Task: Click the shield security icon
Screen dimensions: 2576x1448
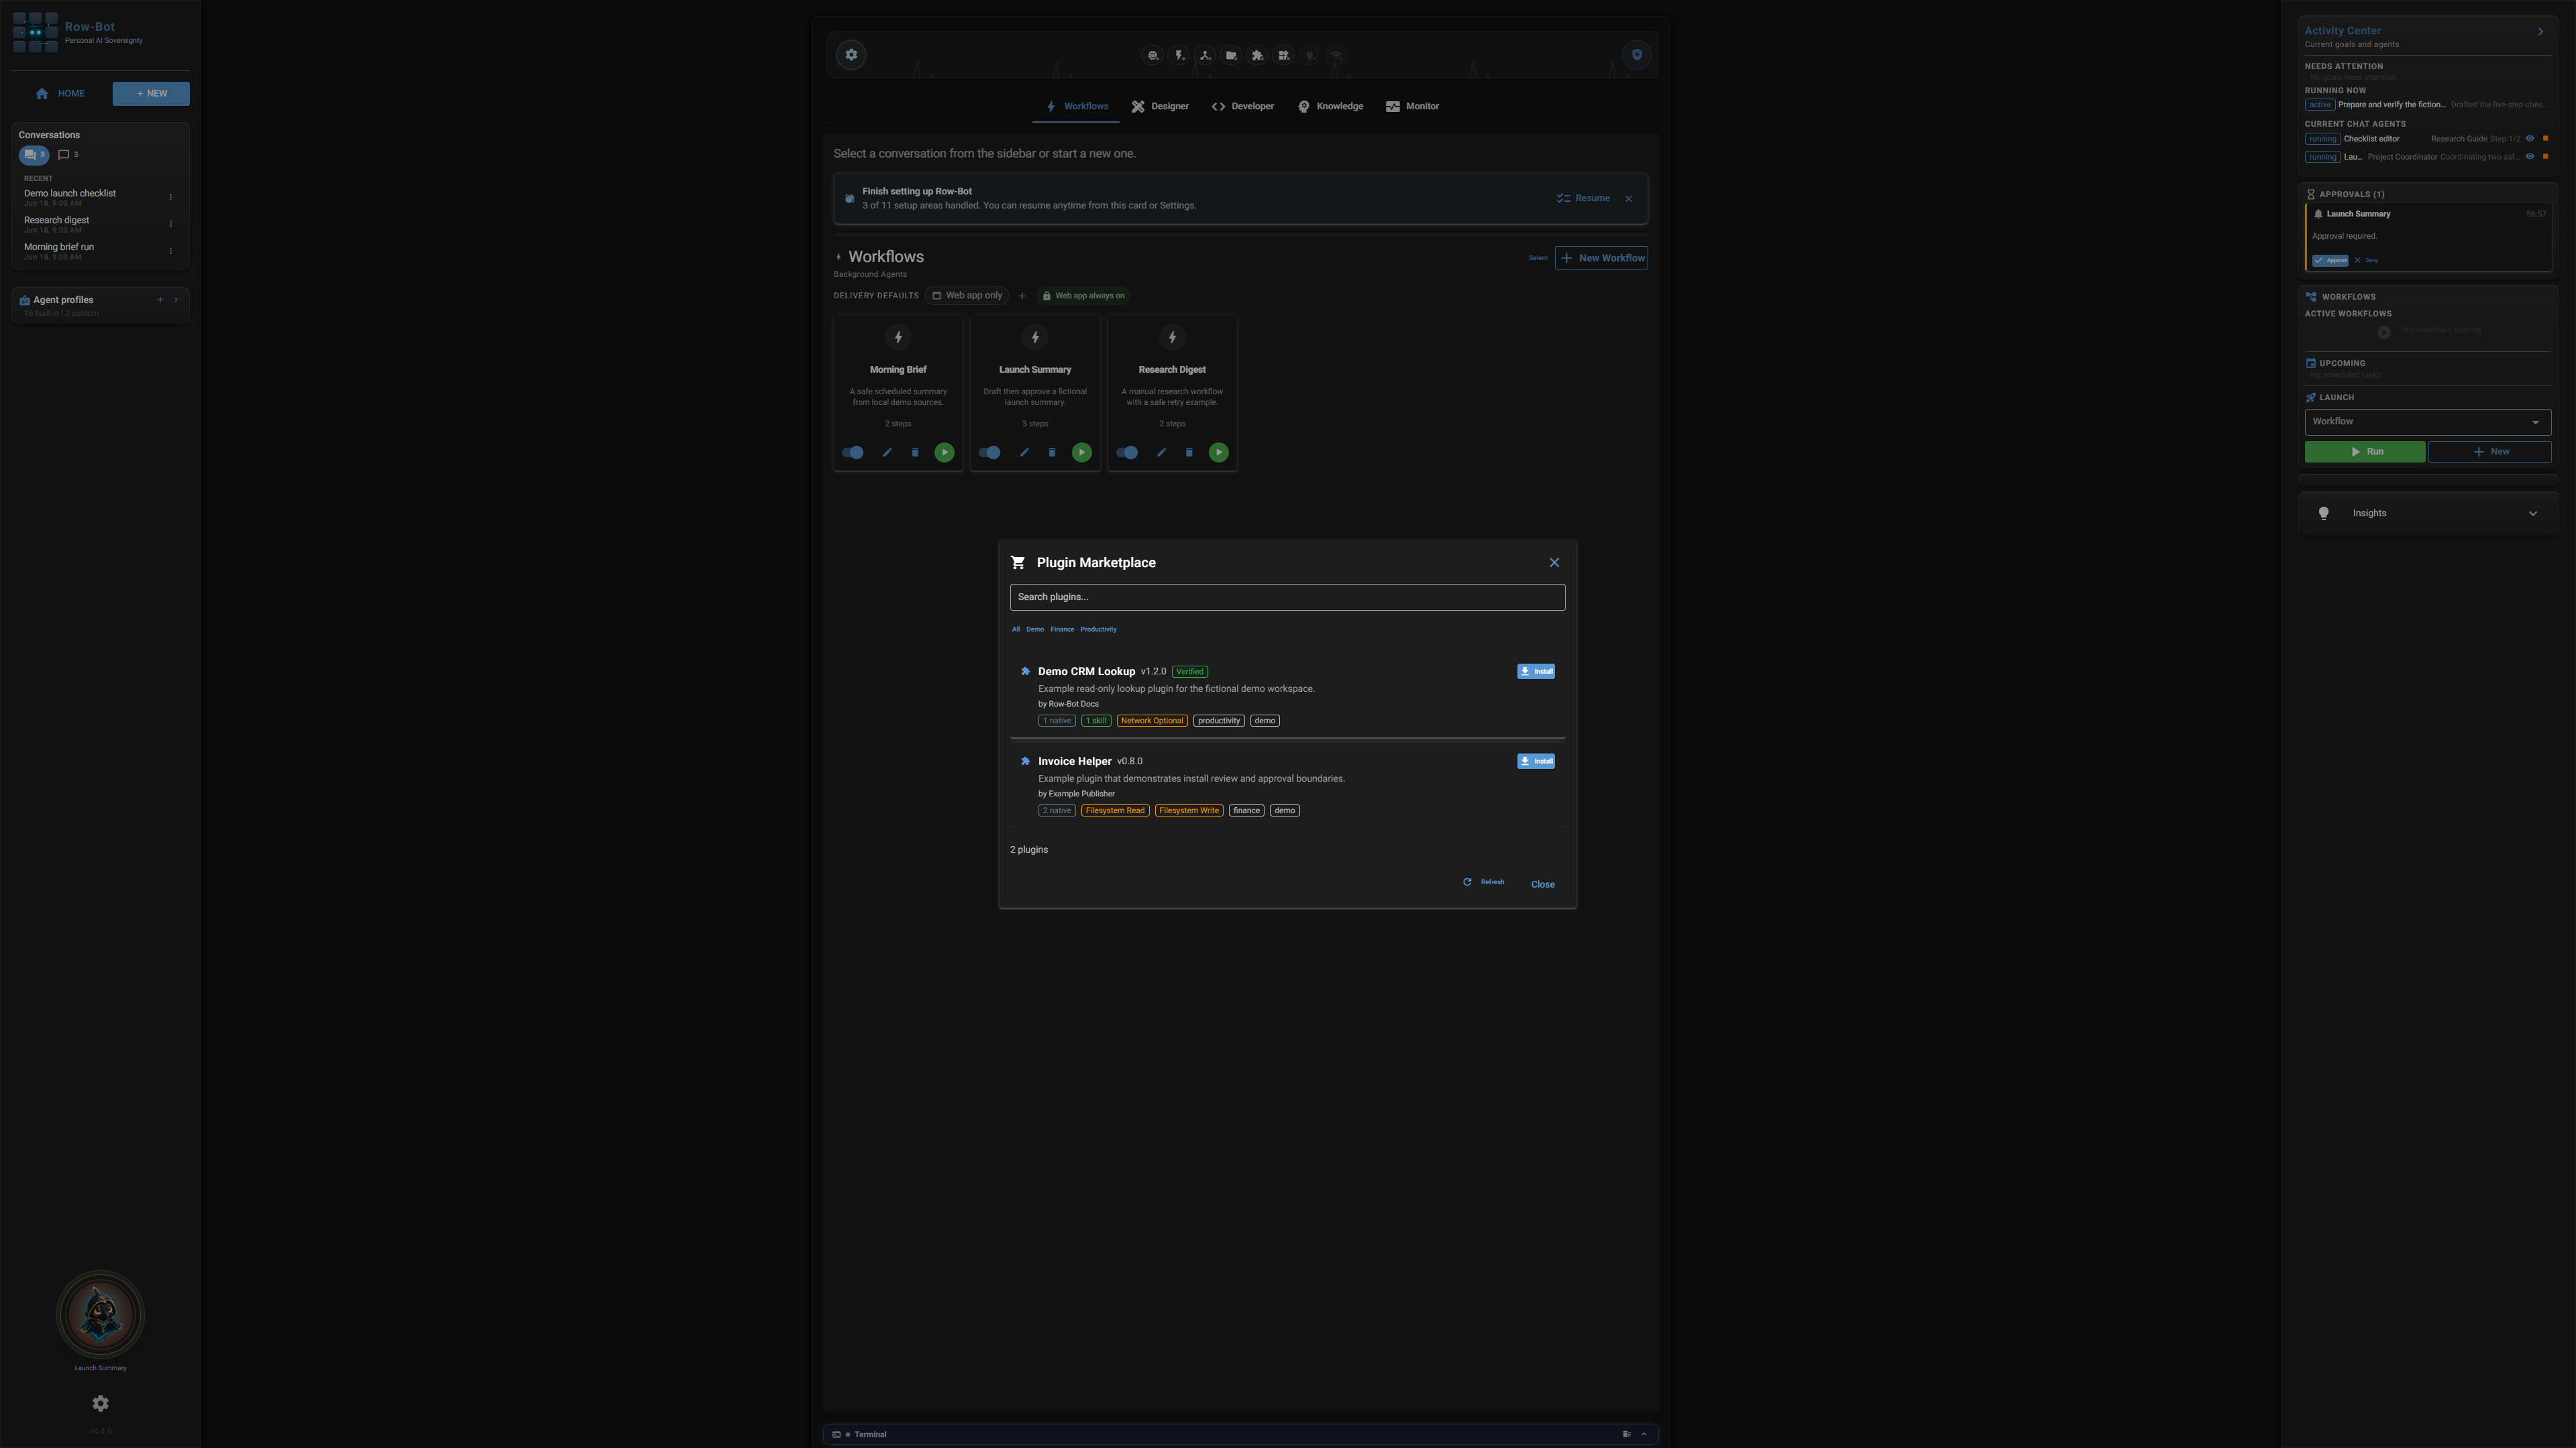Action: pos(1637,55)
